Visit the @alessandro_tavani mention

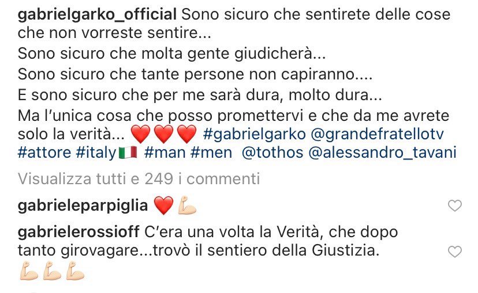pyautogui.click(x=382, y=153)
